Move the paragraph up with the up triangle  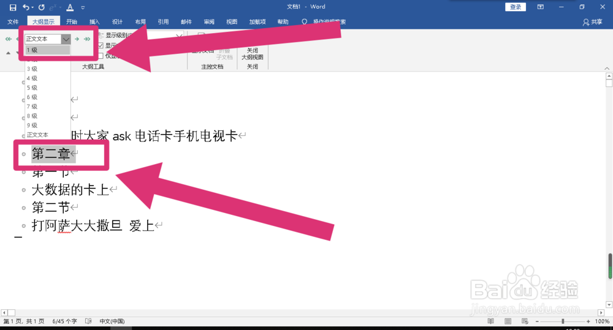pyautogui.click(x=8, y=53)
